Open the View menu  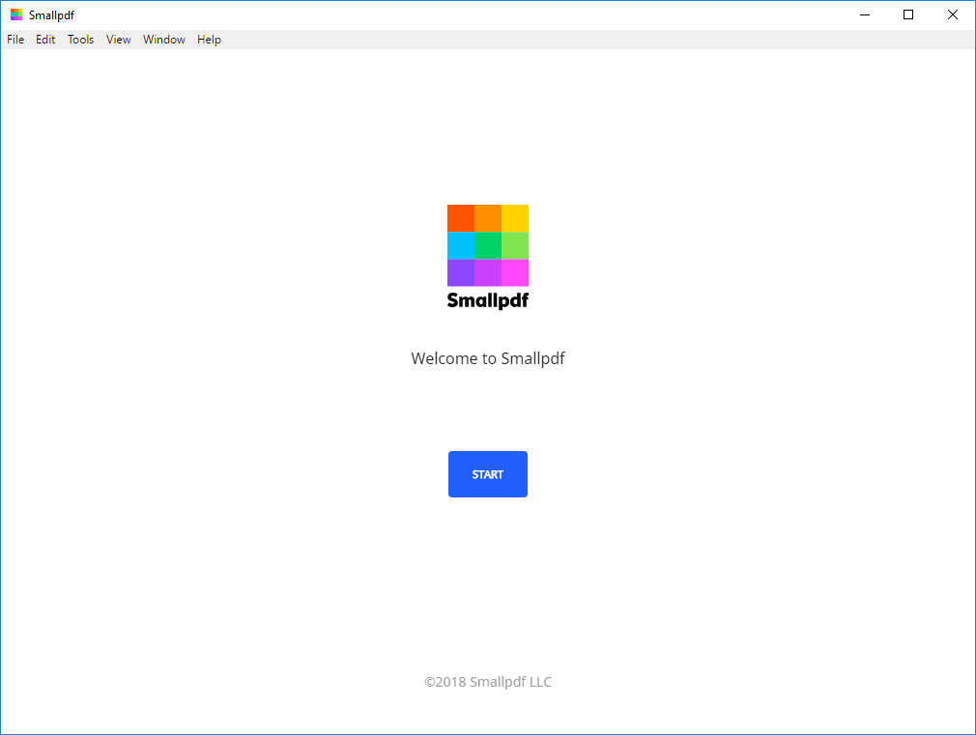tap(118, 40)
